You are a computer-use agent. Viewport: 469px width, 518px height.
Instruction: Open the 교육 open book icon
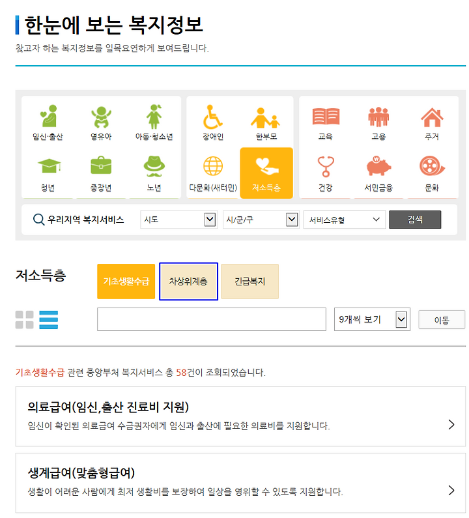pos(326,116)
